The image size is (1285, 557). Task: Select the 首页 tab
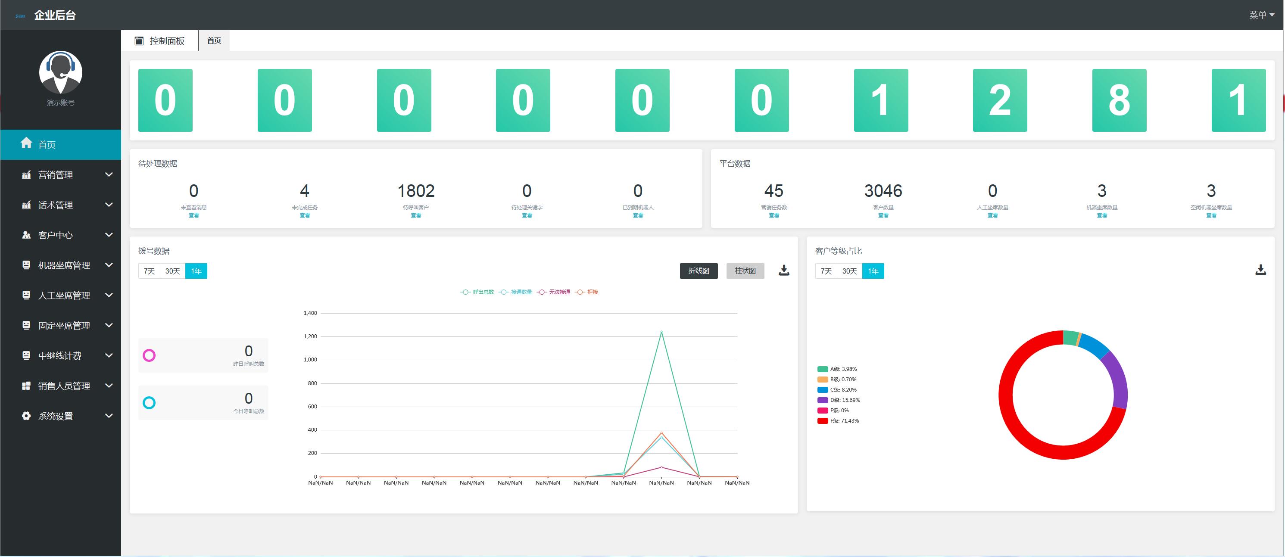pos(214,41)
